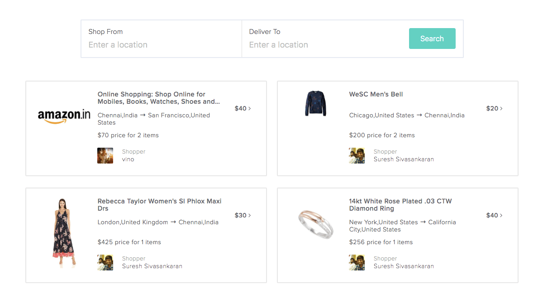
Task: Focus the Shop From location field
Action: (161, 45)
